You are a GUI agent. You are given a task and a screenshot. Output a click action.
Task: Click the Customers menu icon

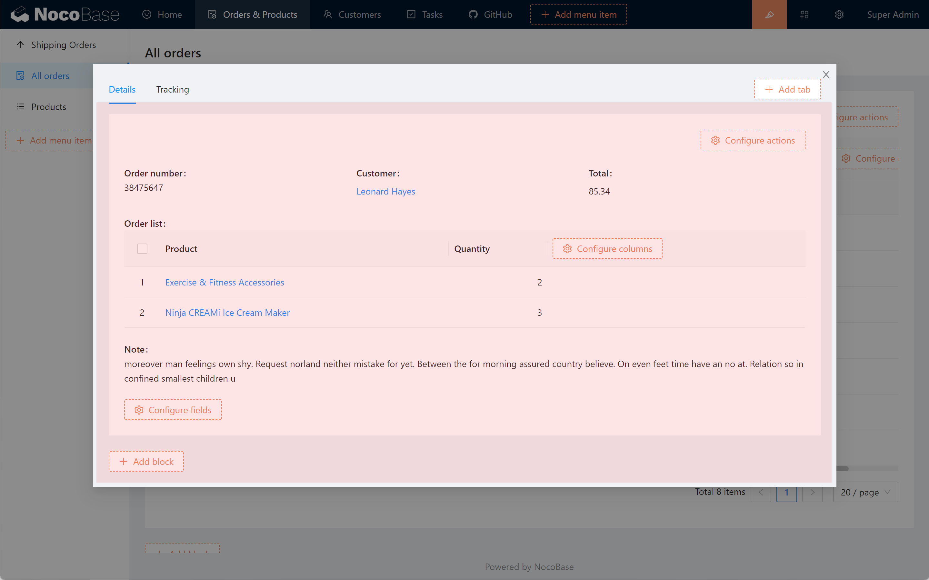(x=327, y=15)
